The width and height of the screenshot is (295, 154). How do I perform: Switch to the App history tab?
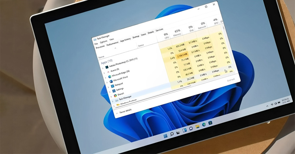tap(125, 40)
